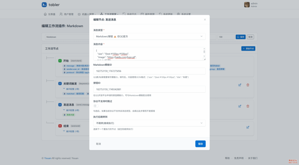
Task: Go to 仪表盘 dashboard menu
Action: (49, 14)
